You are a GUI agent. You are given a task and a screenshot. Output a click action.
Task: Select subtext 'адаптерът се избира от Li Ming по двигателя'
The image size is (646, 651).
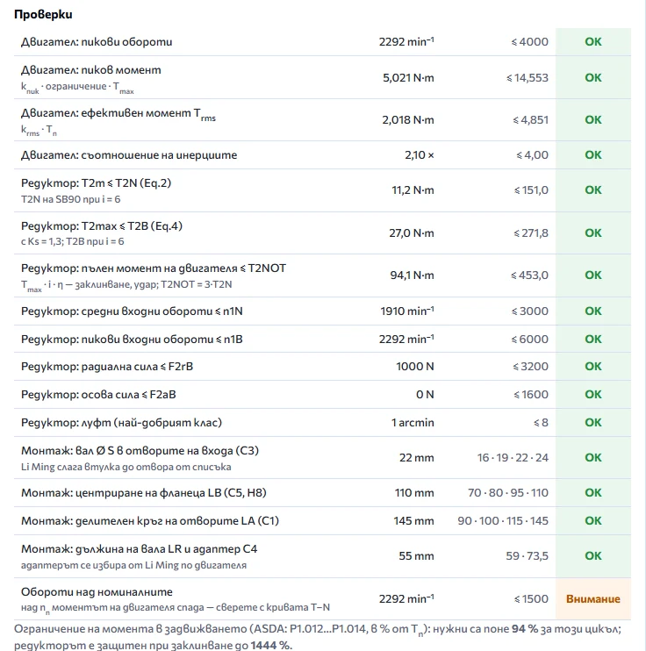[x=133, y=565]
